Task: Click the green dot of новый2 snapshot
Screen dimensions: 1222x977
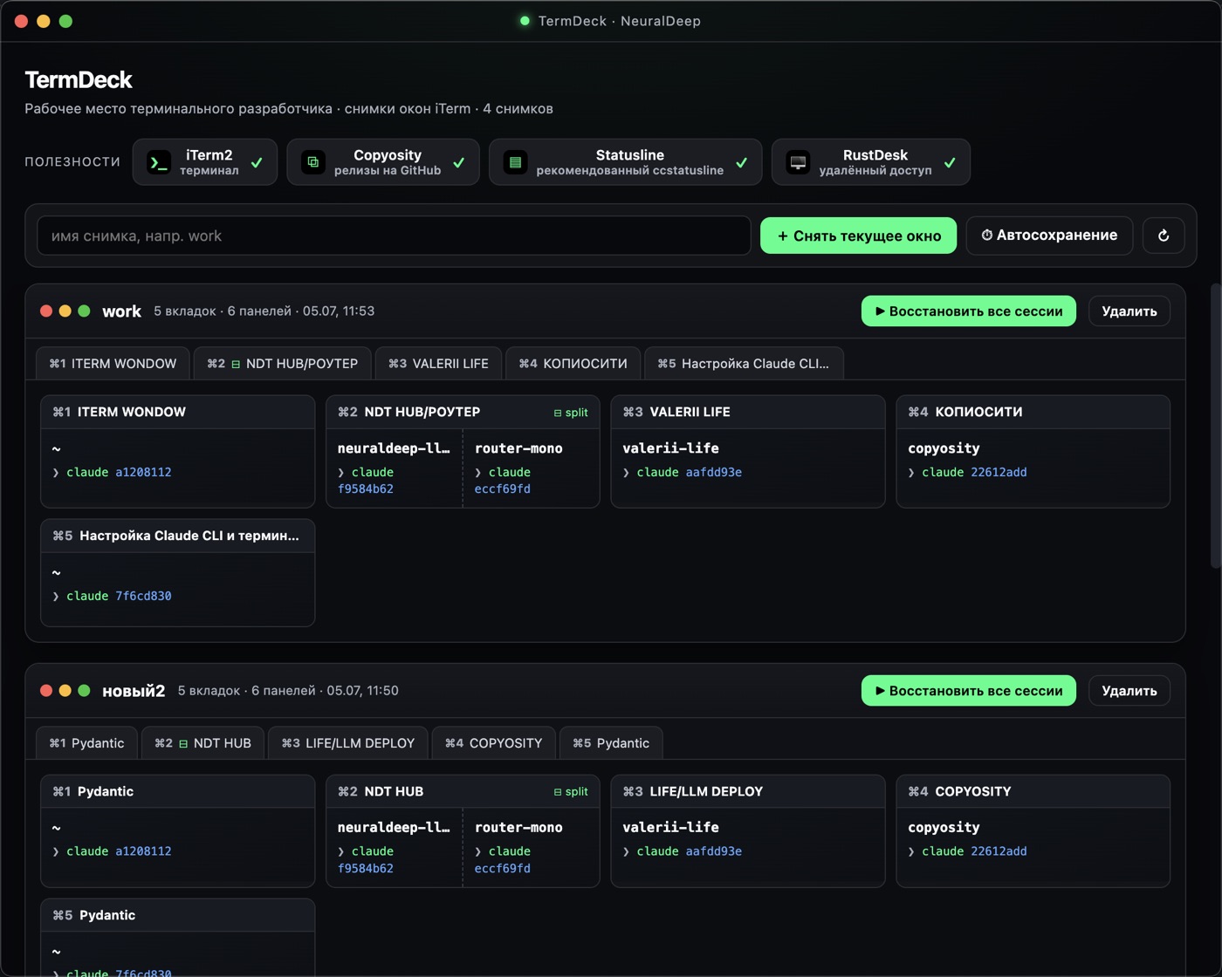Action: click(x=84, y=691)
